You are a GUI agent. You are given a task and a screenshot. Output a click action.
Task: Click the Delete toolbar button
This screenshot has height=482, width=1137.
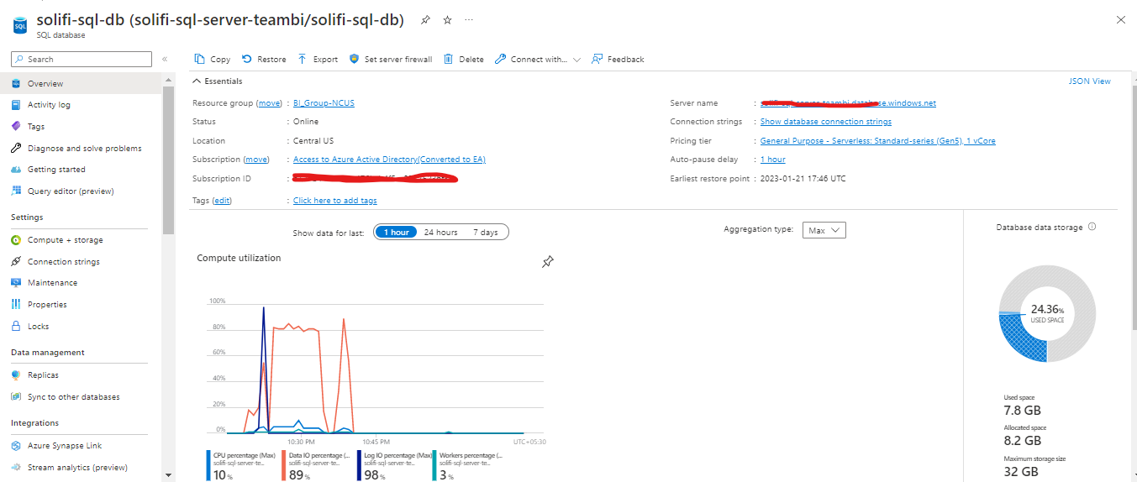(464, 59)
